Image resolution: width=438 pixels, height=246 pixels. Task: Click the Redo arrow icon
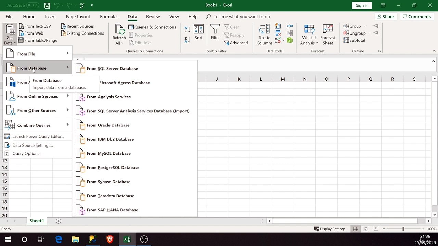click(x=69, y=5)
